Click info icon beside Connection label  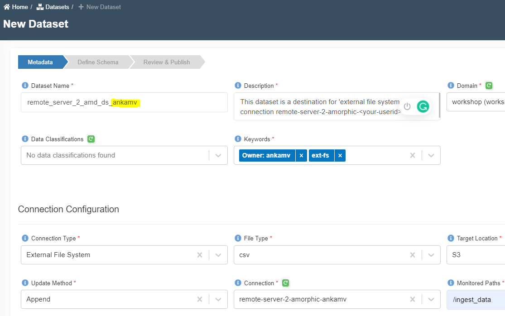pyautogui.click(x=238, y=282)
